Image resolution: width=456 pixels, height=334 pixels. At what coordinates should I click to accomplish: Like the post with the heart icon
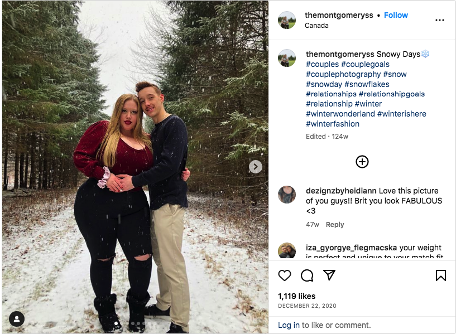pos(285,275)
